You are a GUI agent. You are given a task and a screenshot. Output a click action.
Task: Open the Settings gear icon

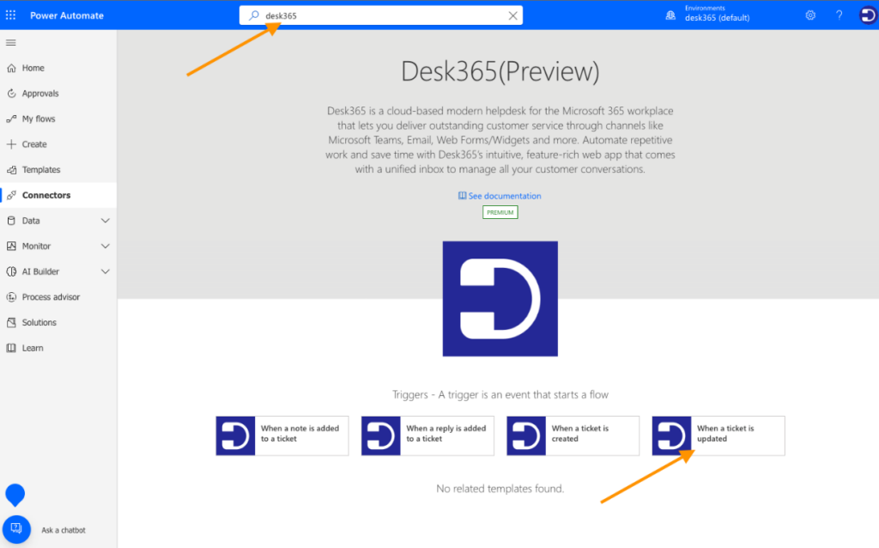tap(810, 15)
